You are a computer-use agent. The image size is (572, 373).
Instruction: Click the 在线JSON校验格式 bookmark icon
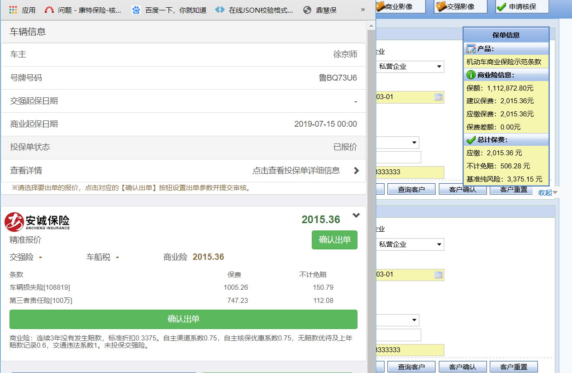pos(220,10)
